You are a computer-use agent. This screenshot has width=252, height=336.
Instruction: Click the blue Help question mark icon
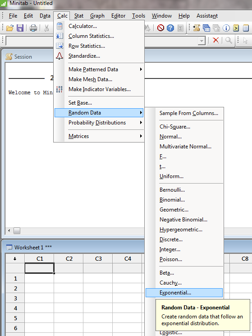click(x=170, y=28)
